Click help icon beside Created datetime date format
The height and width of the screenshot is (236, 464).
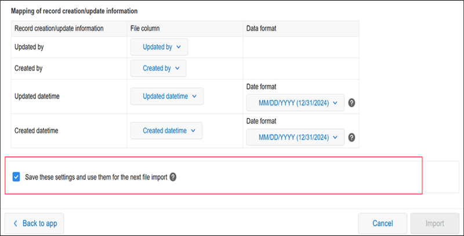point(351,137)
